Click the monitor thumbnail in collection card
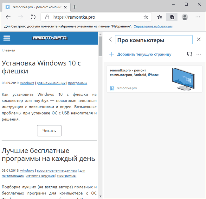206x199 pixels. 183,79
